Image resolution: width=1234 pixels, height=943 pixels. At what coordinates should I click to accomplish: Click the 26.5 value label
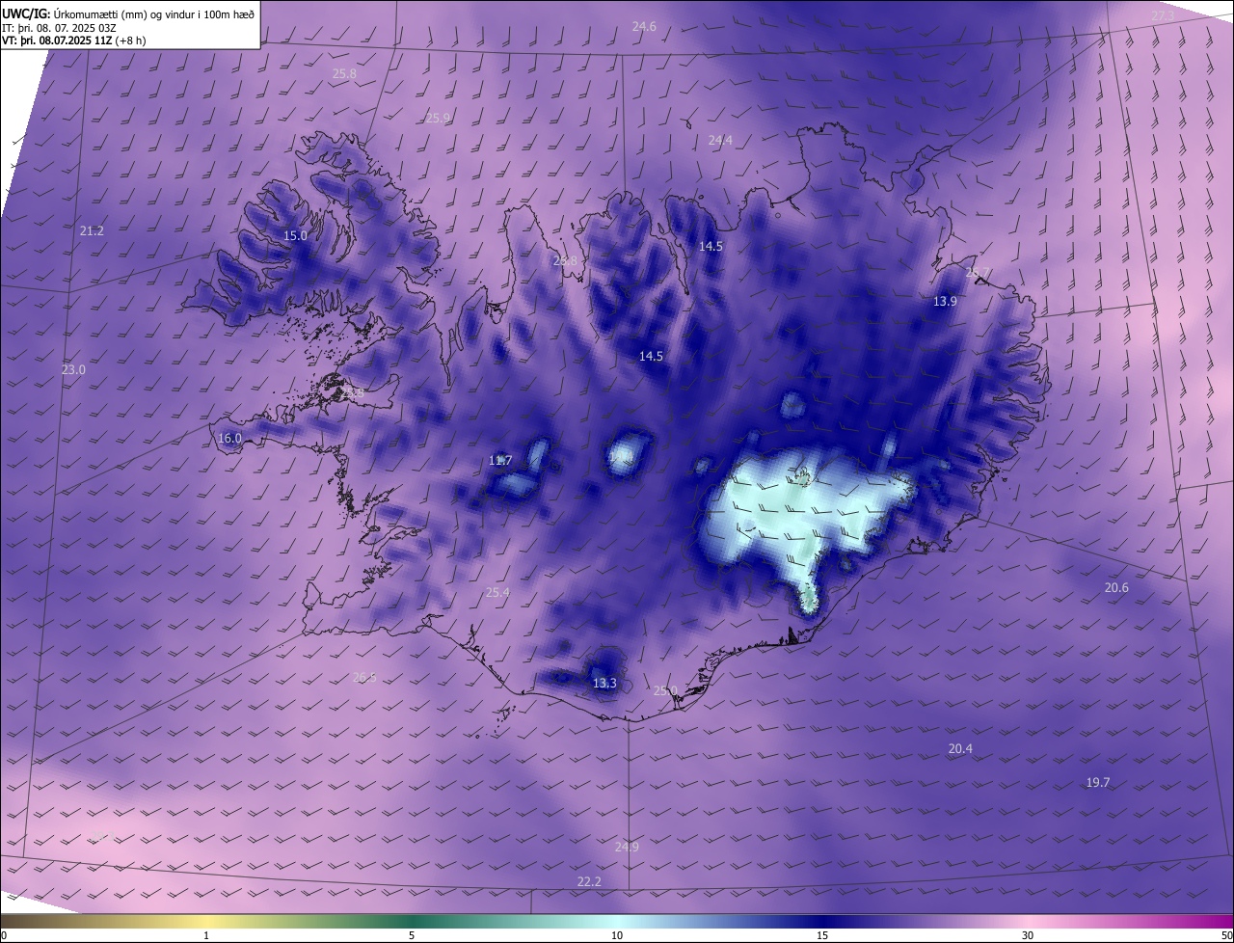pos(364,678)
